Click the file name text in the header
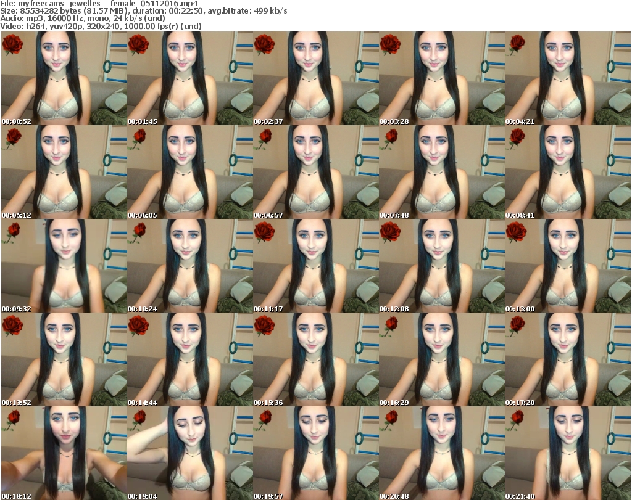This screenshot has height=500, width=632. click(x=99, y=4)
